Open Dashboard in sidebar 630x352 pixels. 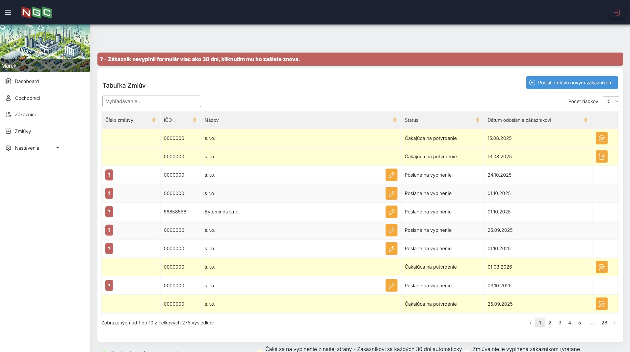click(x=27, y=81)
